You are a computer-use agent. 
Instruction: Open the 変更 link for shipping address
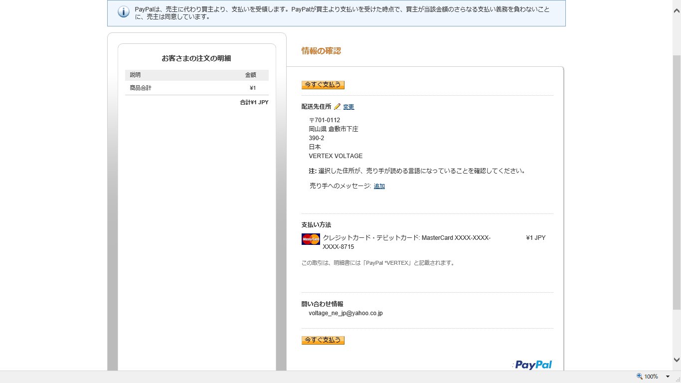pyautogui.click(x=348, y=107)
